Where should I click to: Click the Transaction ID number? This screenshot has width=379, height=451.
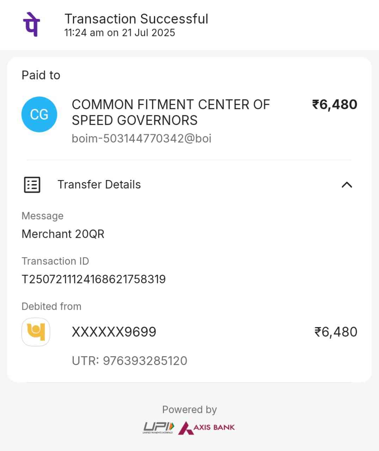pos(93,279)
